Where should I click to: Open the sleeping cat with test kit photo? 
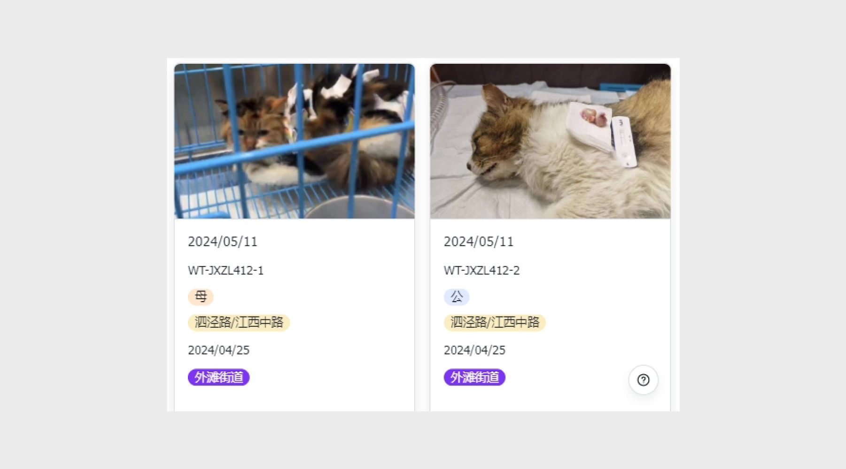coord(550,141)
